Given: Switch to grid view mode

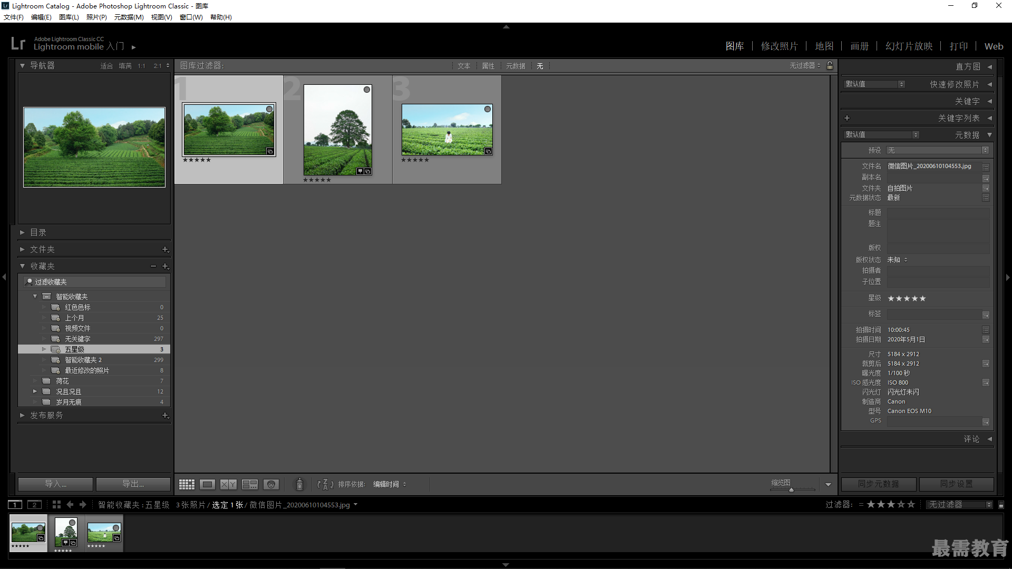Looking at the screenshot, I should [187, 484].
